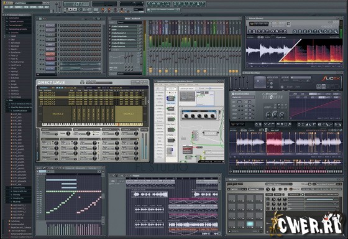Open the mixer's top 'Select' input dropdown
This screenshot has width=348, height=239.
pos(129,22)
